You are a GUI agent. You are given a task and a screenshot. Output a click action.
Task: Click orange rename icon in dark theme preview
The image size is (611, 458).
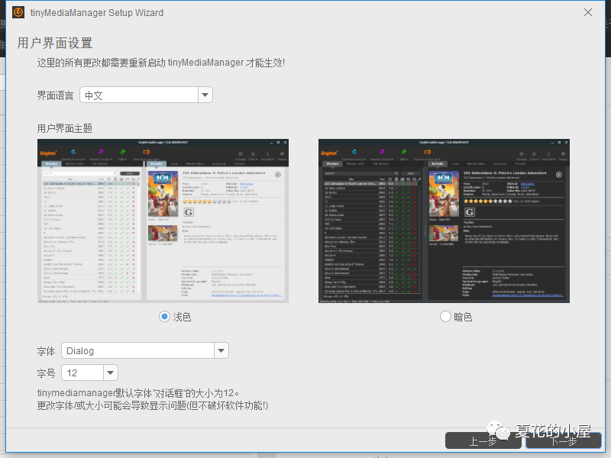428,152
